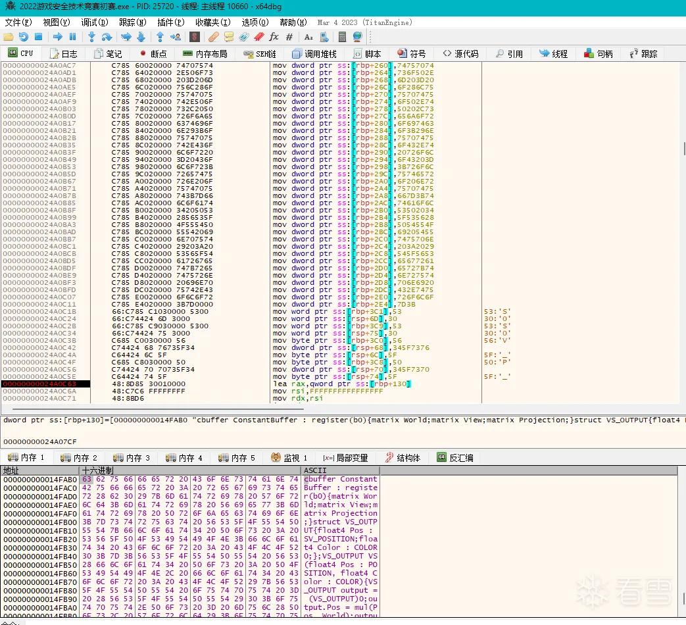Step into with the down arrow icon
The width and height of the screenshot is (686, 625).
[91, 37]
